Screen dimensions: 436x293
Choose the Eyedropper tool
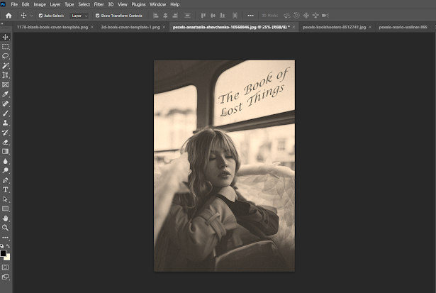click(x=6, y=94)
